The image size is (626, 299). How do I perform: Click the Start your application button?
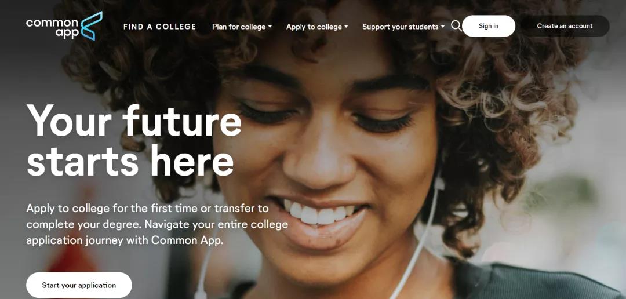79,285
